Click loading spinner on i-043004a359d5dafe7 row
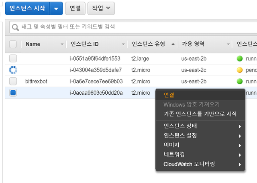This screenshot has width=257, height=183. [13, 70]
